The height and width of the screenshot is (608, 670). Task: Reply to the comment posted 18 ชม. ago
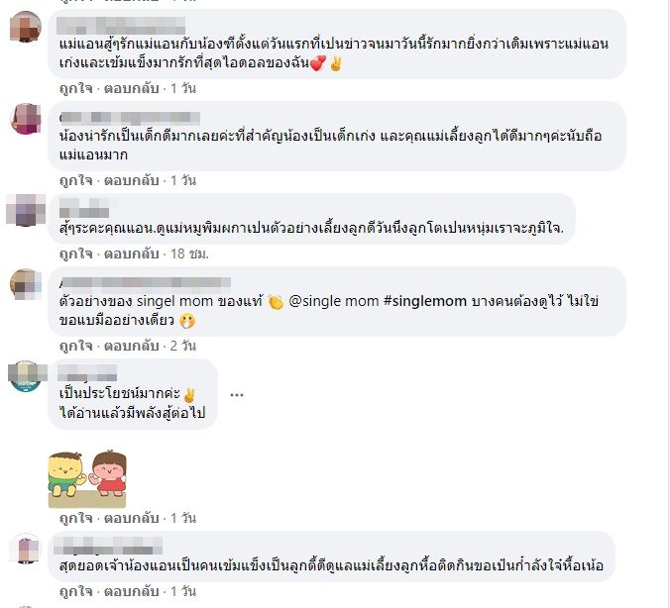tap(132, 253)
